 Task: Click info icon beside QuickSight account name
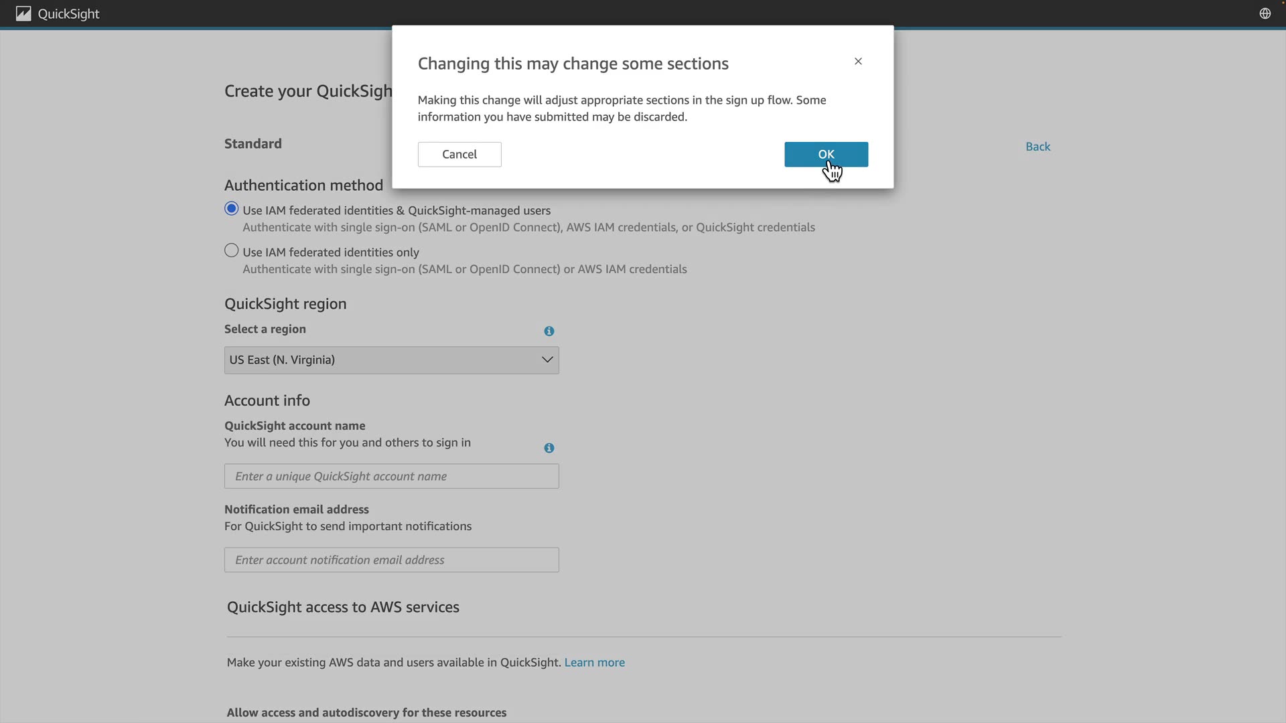[549, 449]
